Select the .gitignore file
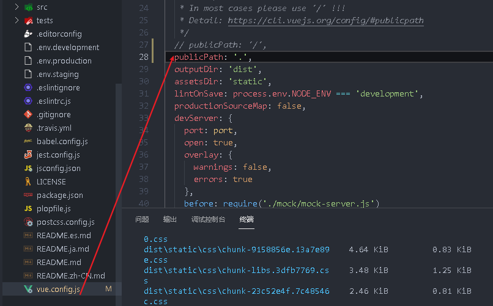Screen dimensions: 493x306 [54, 115]
